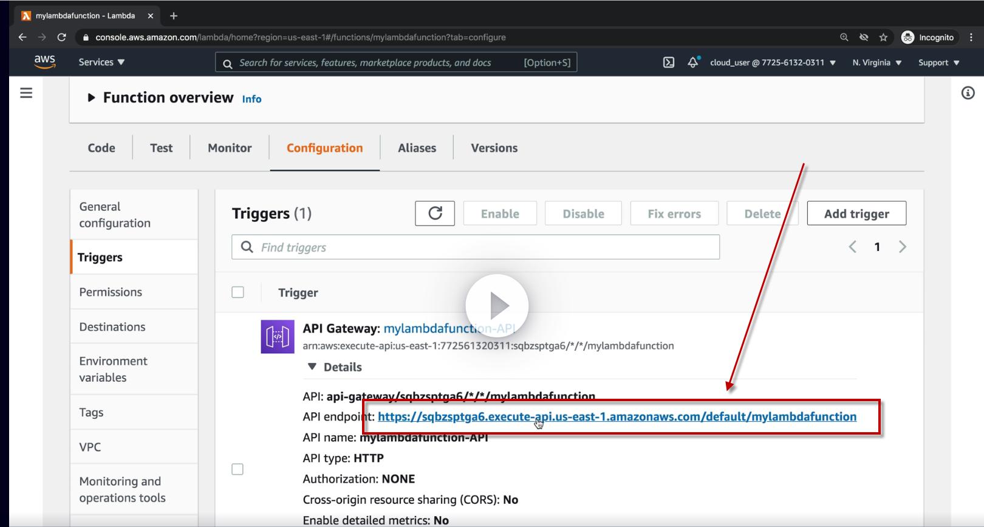
Task: Open the Support dropdown menu
Action: (938, 63)
